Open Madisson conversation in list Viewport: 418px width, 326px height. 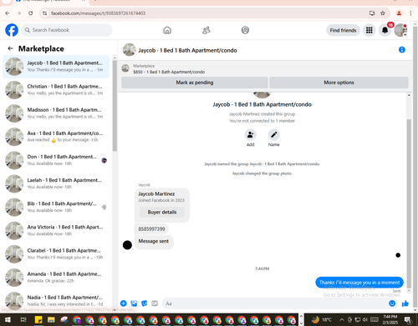56,113
